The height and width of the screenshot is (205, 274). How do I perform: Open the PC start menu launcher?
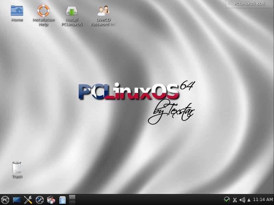5,200
